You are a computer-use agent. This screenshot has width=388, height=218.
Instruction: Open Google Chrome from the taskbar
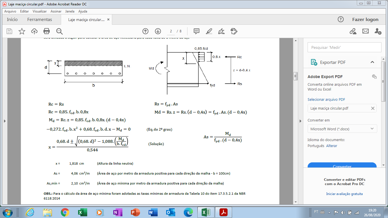click(x=65, y=212)
